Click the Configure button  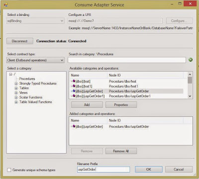pyautogui.click(x=179, y=21)
